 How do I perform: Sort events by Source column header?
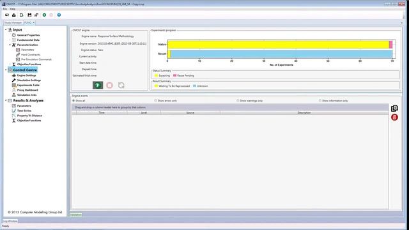190,112
